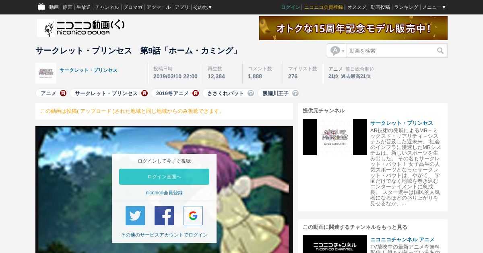Open the search target selector dropdown
483x253 pixels.
[x=337, y=51]
